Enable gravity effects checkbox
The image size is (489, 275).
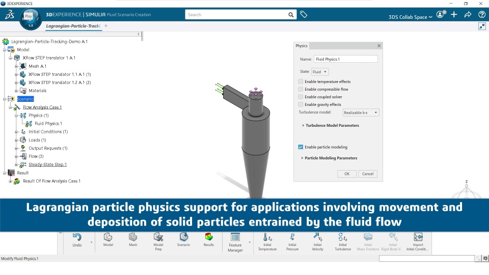301,104
